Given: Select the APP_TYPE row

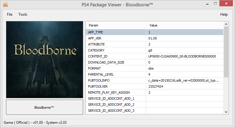Looking at the screenshot, I should [116, 32].
